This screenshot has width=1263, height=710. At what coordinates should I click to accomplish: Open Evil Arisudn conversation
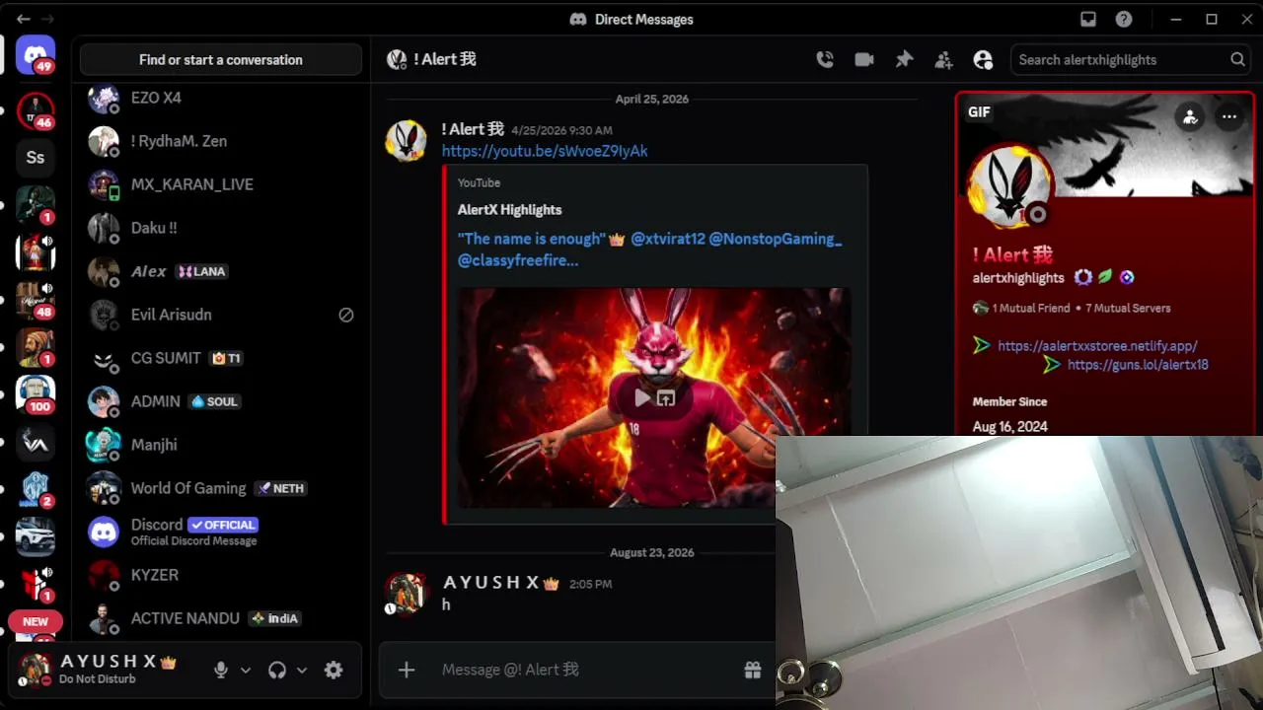(x=221, y=315)
